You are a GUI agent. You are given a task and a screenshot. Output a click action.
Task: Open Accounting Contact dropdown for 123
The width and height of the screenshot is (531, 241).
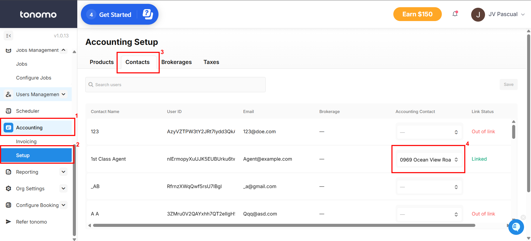pos(429,132)
